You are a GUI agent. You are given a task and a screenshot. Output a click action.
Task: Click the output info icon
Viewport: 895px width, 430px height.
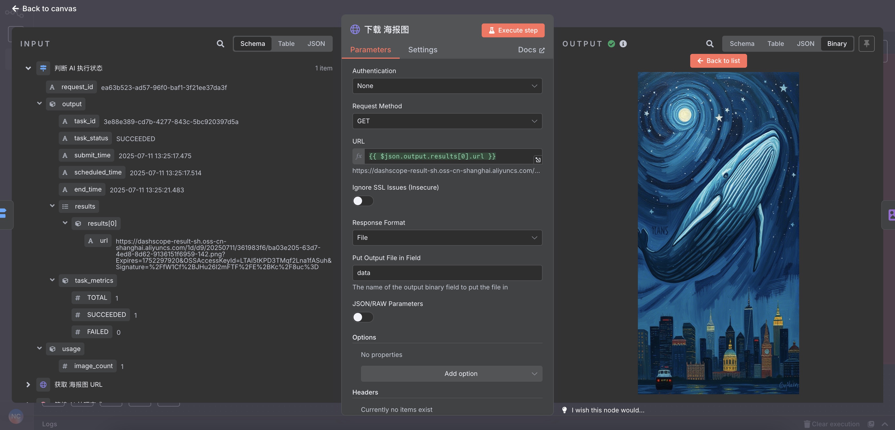tap(623, 44)
